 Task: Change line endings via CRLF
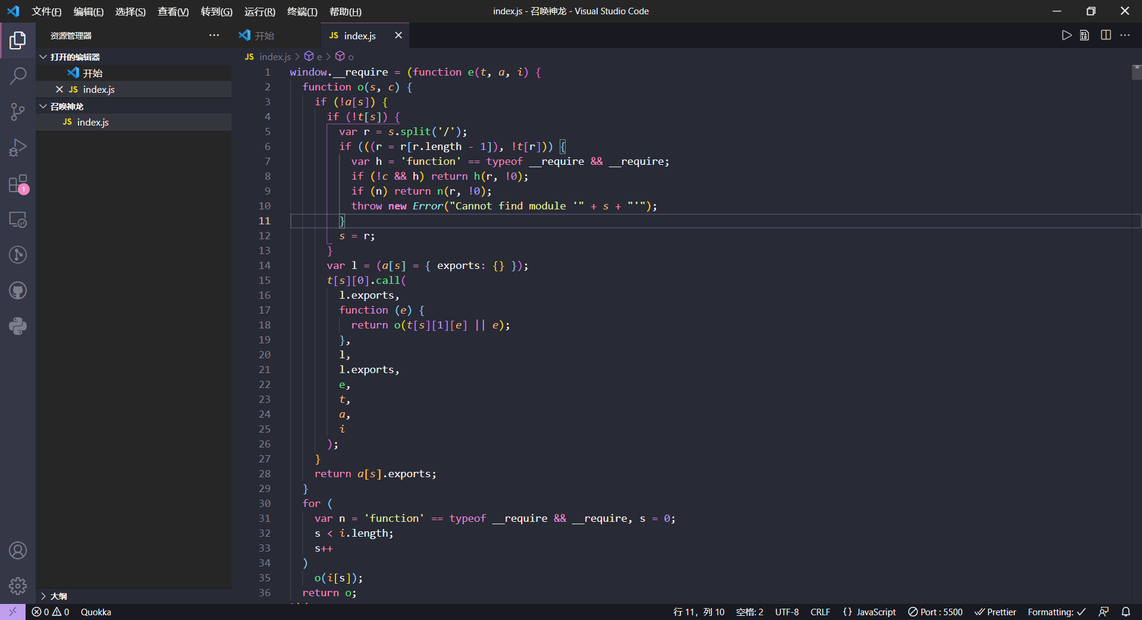point(820,612)
